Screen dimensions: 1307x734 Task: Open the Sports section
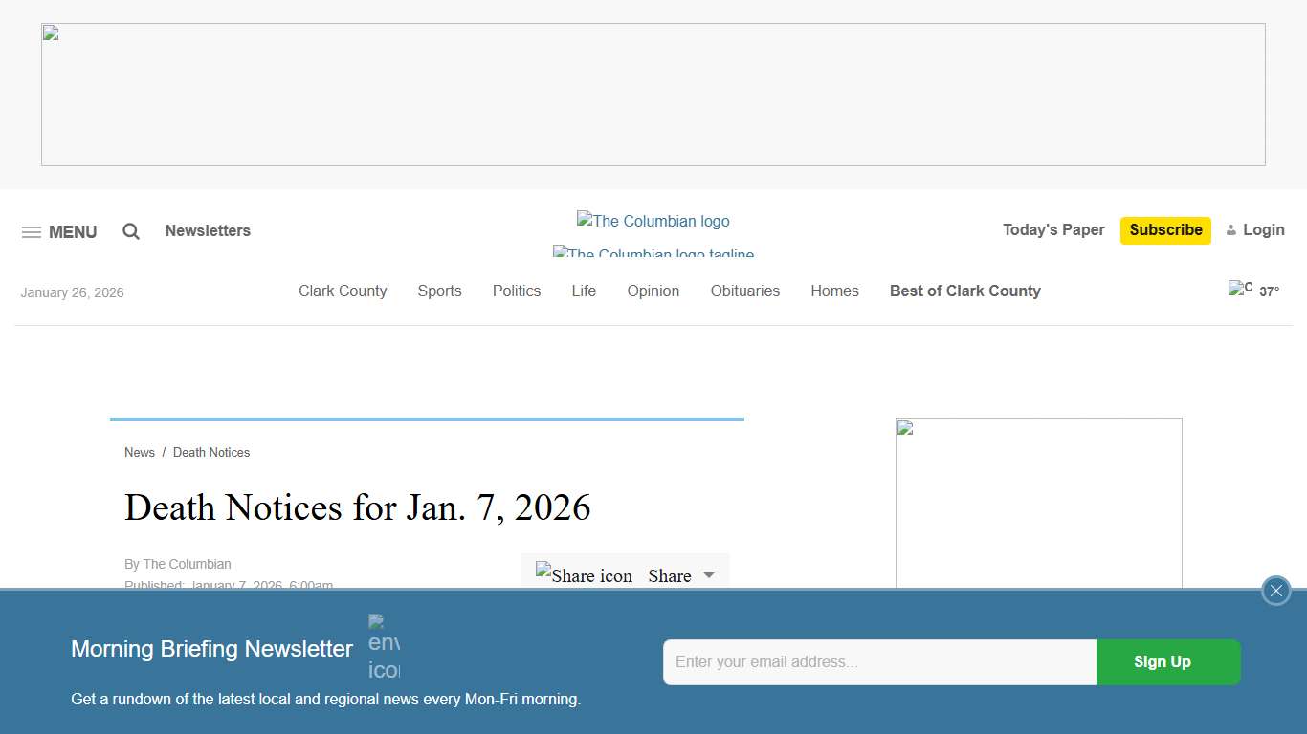(439, 291)
